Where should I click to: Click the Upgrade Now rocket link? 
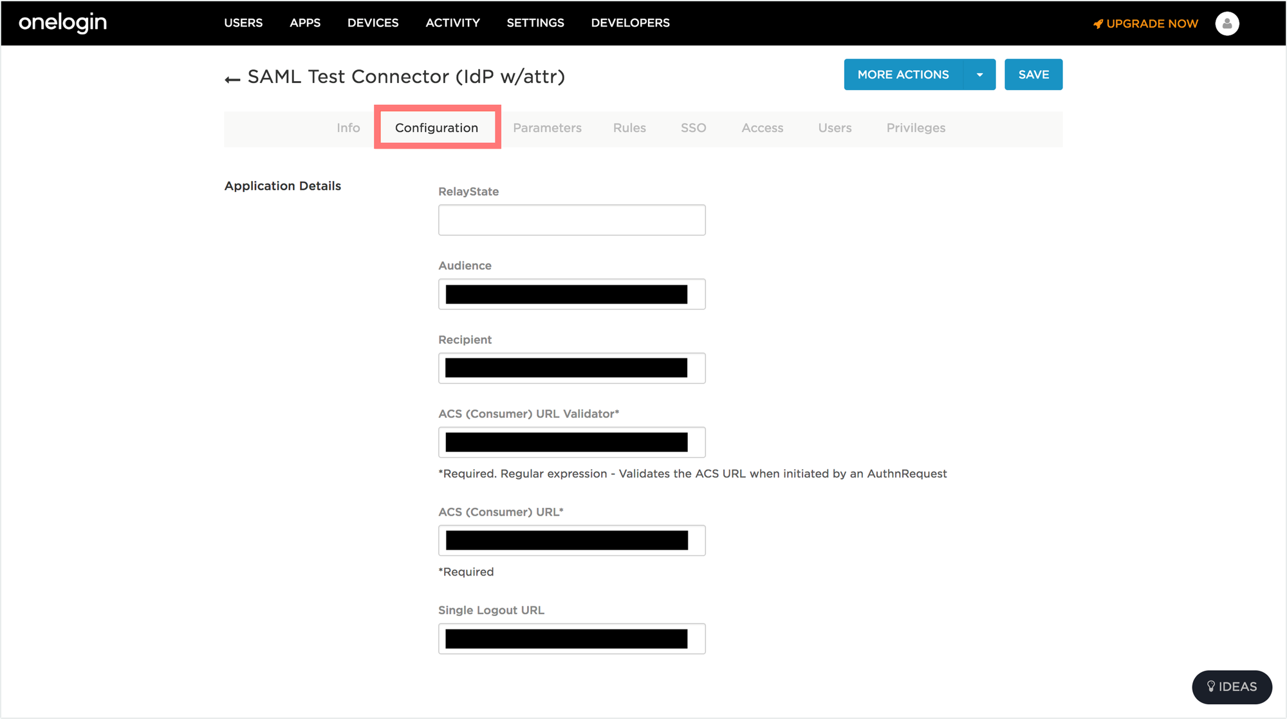click(x=1145, y=24)
